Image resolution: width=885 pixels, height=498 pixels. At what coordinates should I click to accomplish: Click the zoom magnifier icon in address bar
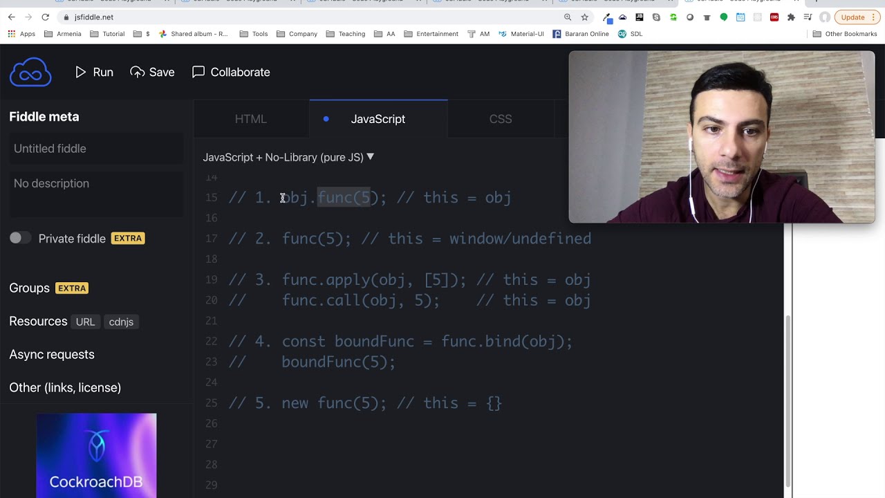568,17
